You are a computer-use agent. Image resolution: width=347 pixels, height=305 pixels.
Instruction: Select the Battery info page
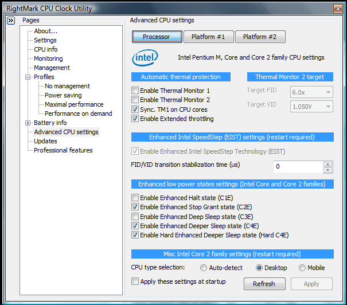pyautogui.click(x=50, y=123)
